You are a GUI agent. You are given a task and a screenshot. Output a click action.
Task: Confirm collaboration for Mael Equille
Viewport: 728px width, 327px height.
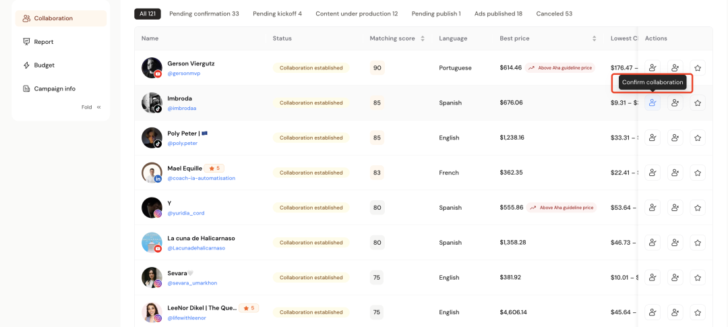[652, 173]
